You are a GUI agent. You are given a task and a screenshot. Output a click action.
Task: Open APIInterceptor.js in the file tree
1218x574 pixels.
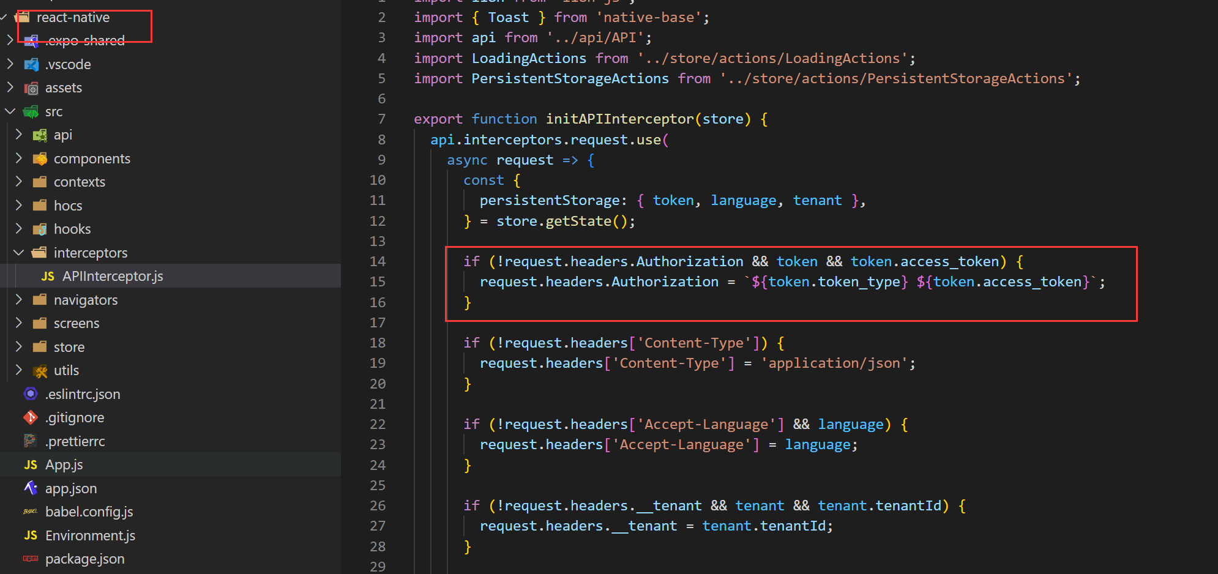click(x=113, y=277)
